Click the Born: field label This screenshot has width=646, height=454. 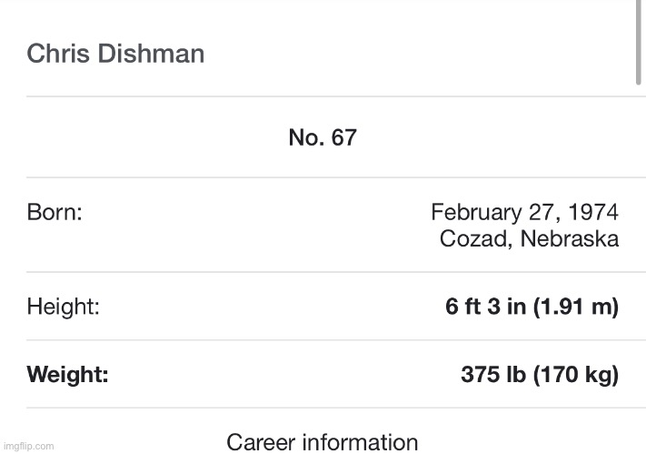tap(55, 213)
